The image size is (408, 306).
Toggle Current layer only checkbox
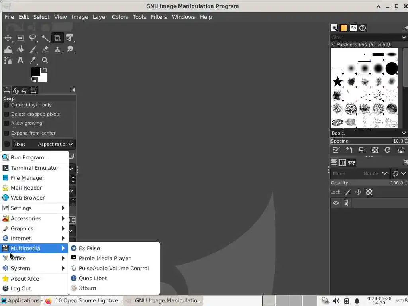click(6, 105)
